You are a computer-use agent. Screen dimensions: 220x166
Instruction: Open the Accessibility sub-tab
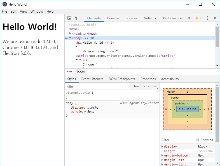pyautogui.click(x=170, y=79)
